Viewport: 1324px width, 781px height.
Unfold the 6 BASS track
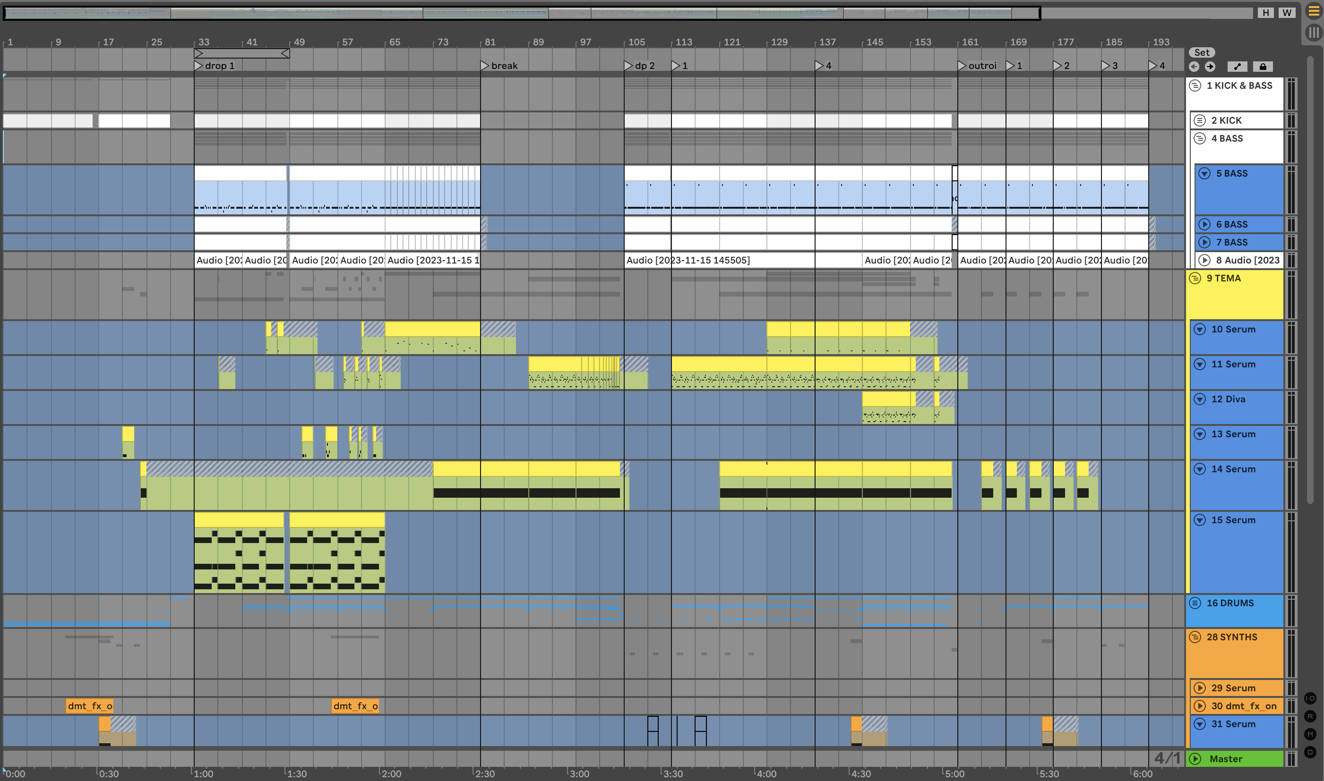pyautogui.click(x=1204, y=224)
